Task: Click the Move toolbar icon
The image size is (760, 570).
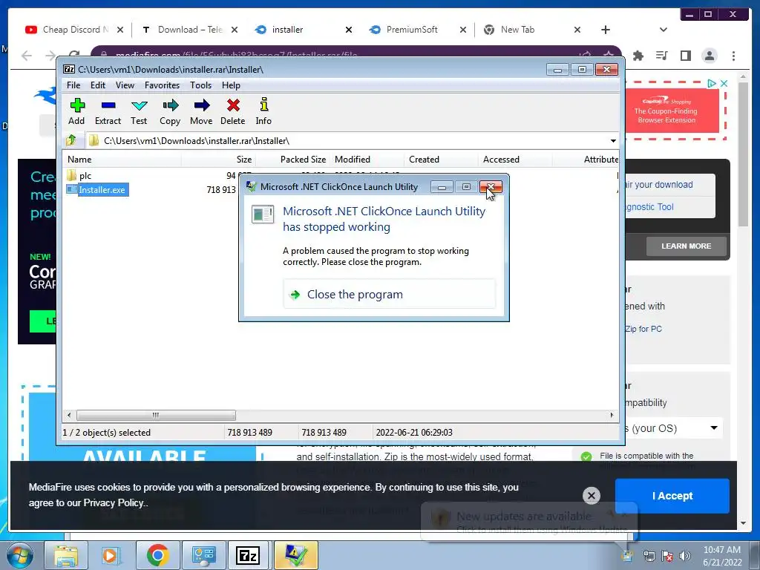Action: [x=201, y=111]
